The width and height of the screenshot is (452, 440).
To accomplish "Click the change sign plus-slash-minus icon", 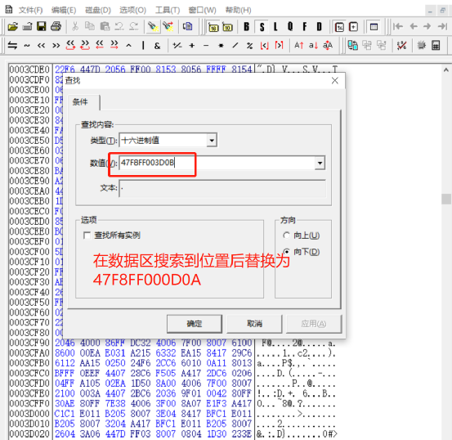I will click(x=177, y=45).
